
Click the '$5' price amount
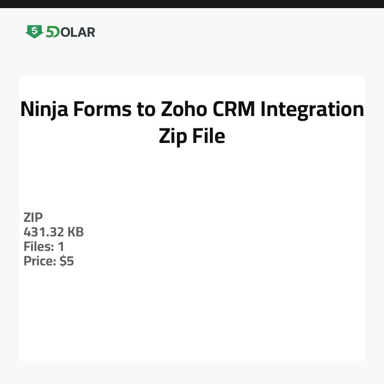tap(67, 261)
